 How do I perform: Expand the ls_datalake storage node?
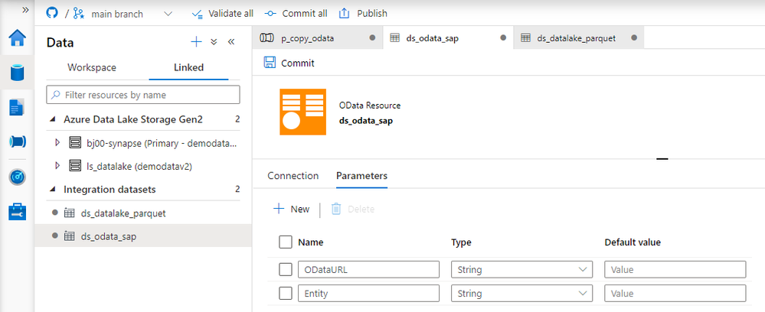[58, 165]
